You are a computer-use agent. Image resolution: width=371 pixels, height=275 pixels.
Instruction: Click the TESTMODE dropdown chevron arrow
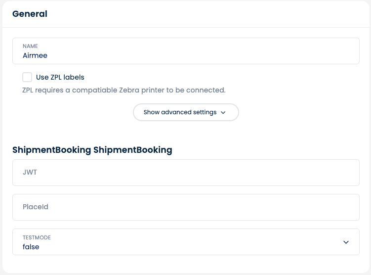tap(346, 242)
